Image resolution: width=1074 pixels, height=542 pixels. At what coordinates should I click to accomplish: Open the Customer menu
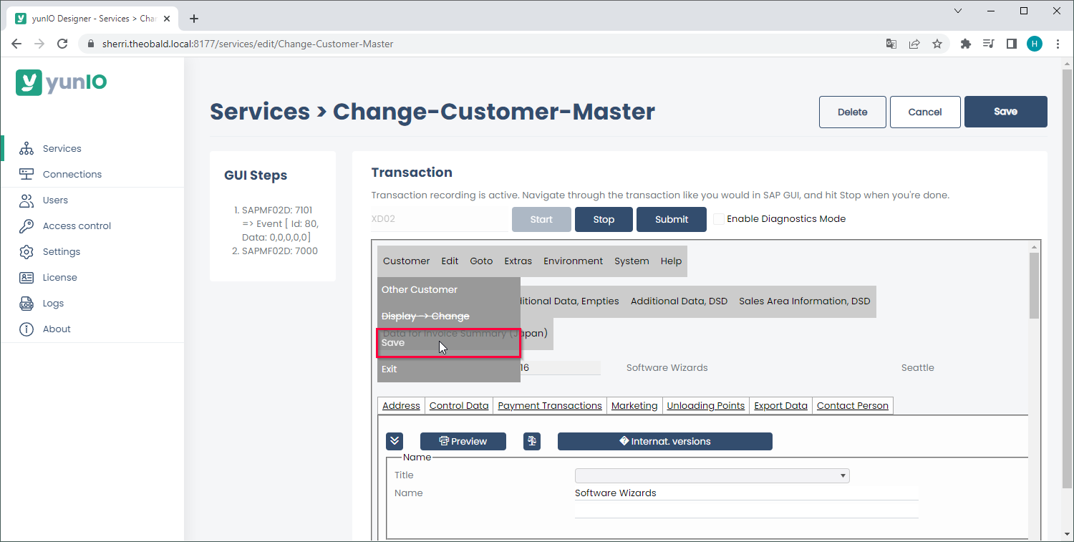[407, 261]
